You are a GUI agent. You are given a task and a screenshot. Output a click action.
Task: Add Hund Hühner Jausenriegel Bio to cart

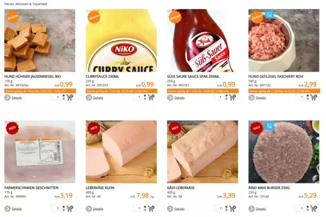tap(70, 97)
